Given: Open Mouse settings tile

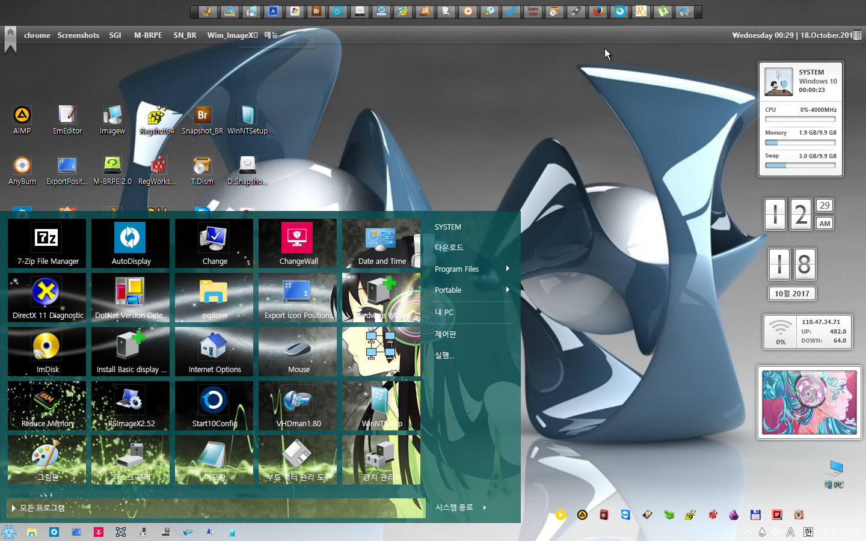Looking at the screenshot, I should pos(298,352).
